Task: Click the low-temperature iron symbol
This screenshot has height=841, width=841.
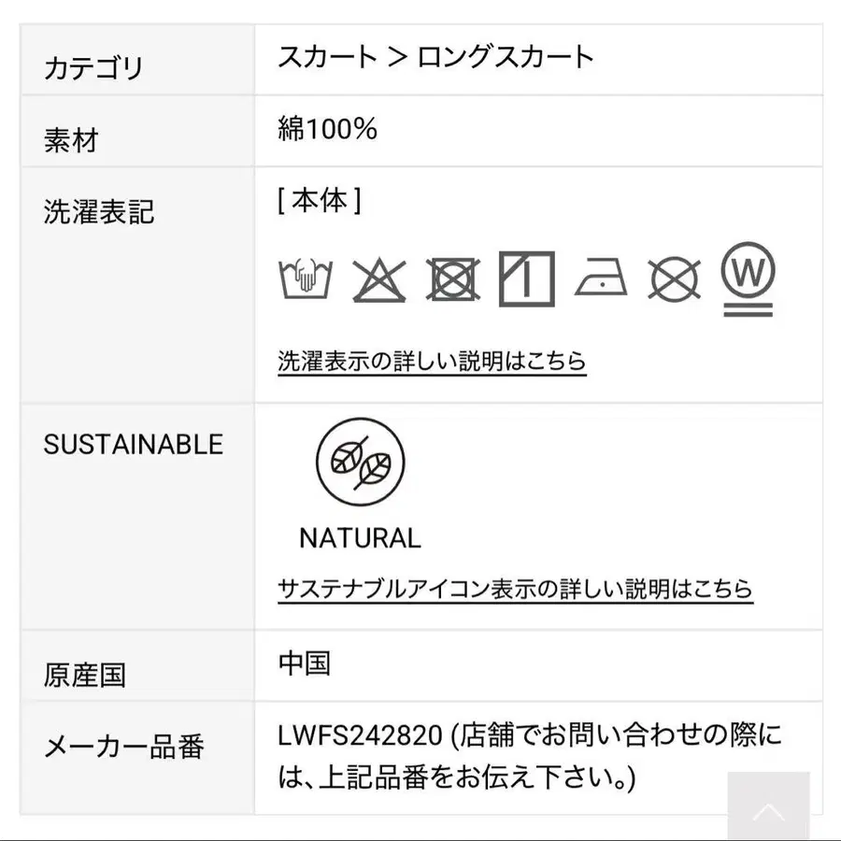Action: 601,277
